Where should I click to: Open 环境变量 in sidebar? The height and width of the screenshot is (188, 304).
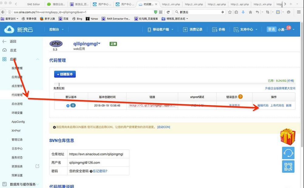pyautogui.click(x=17, y=113)
